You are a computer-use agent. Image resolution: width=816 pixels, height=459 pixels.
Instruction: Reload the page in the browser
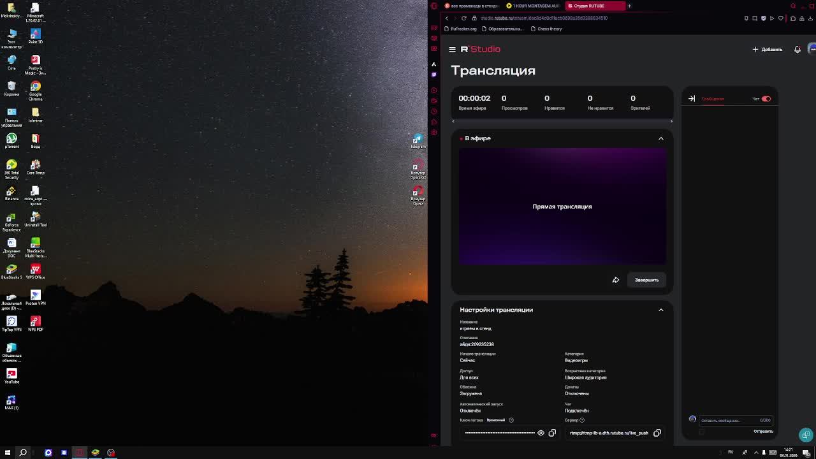464,18
